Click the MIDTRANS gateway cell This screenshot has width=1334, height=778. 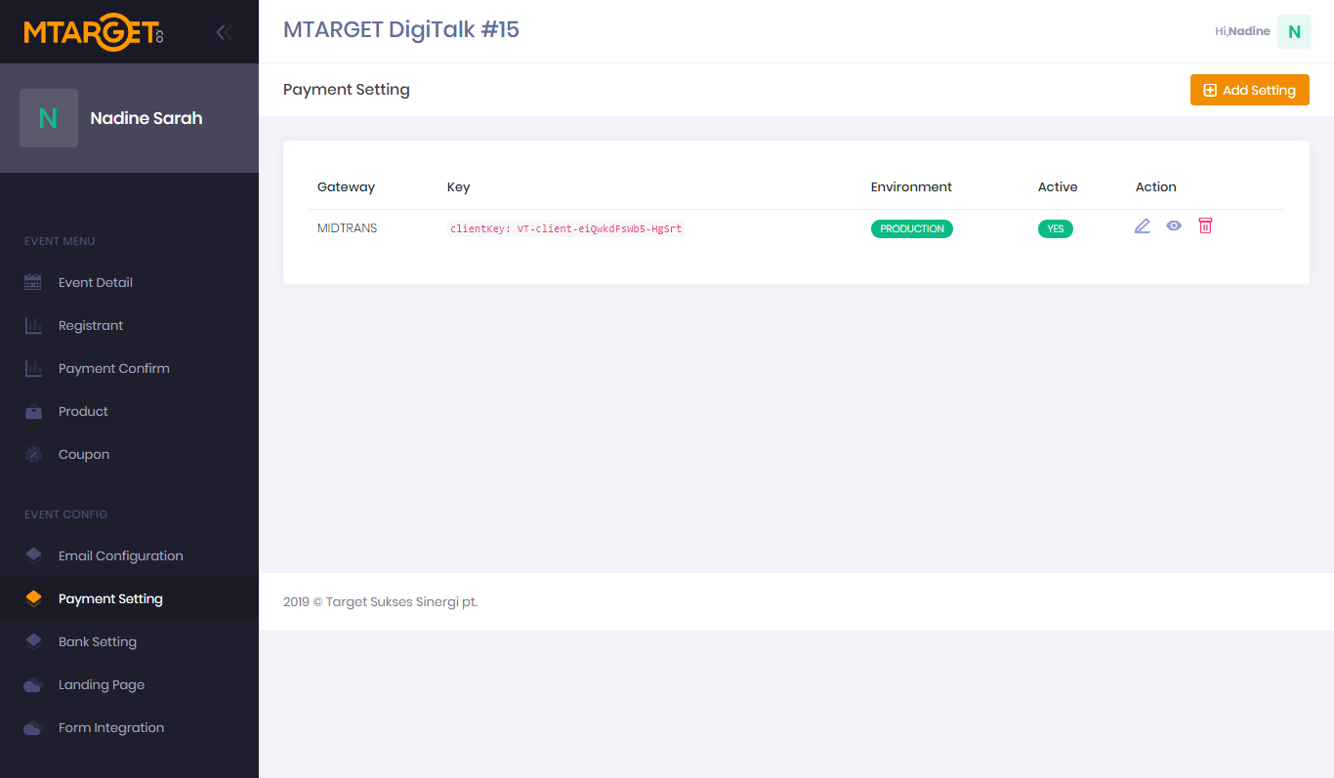[x=347, y=228]
